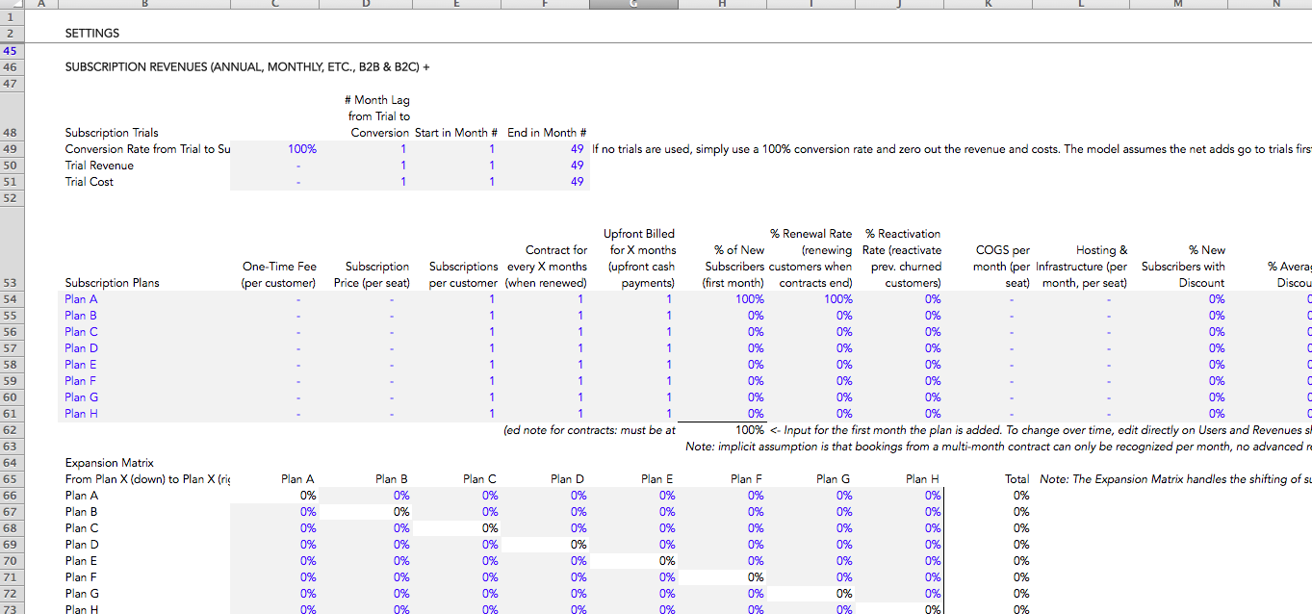
Task: Click the End in Month # header
Action: click(x=547, y=133)
